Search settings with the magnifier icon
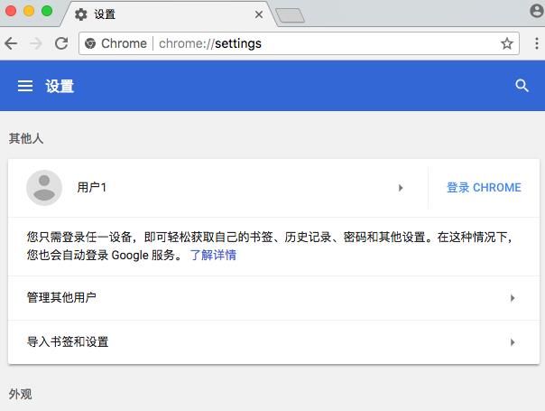 coord(522,86)
